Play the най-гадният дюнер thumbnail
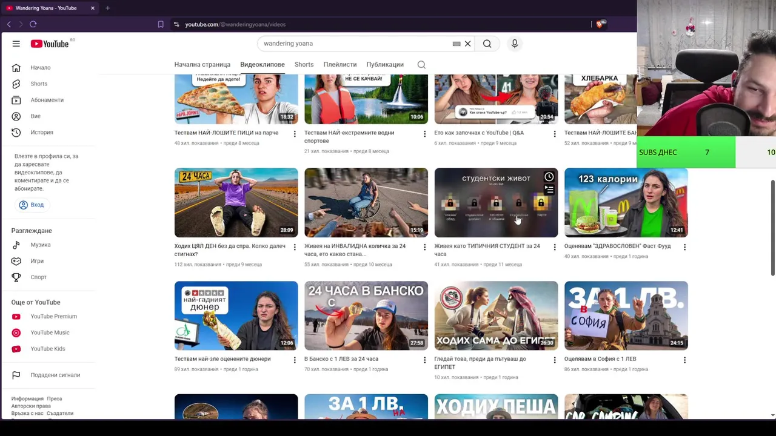 (236, 315)
